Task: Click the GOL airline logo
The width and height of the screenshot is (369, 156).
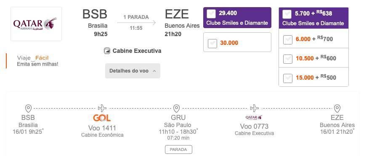Action: [x=102, y=118]
